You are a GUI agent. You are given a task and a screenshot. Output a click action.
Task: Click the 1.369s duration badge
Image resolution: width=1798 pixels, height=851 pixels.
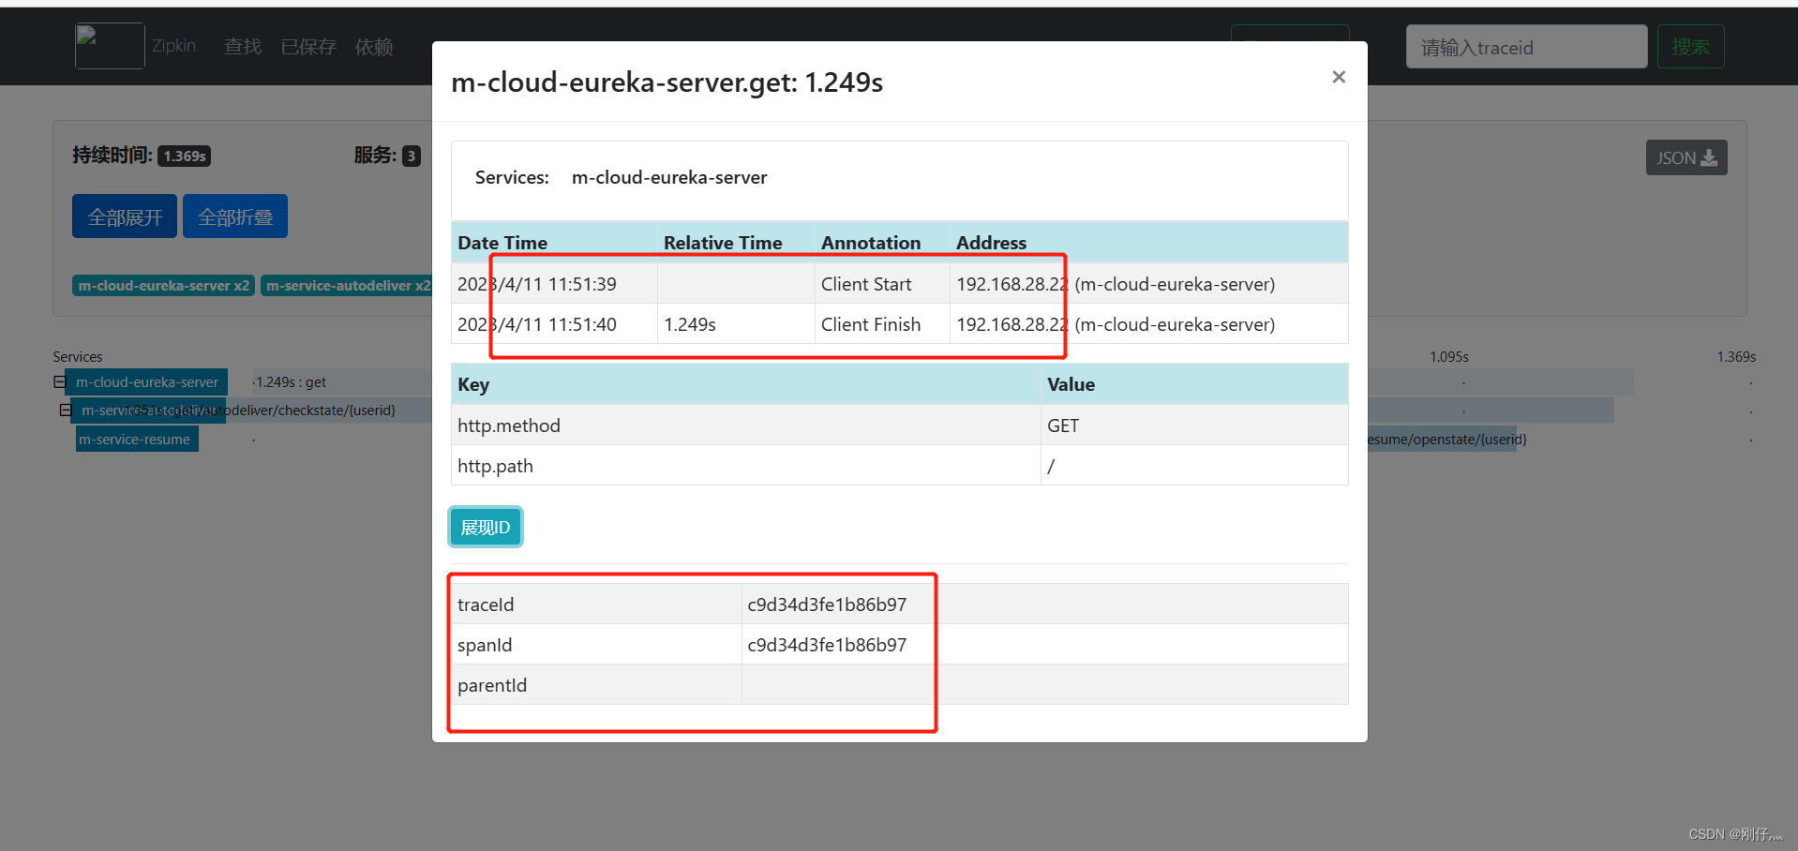[x=184, y=156]
